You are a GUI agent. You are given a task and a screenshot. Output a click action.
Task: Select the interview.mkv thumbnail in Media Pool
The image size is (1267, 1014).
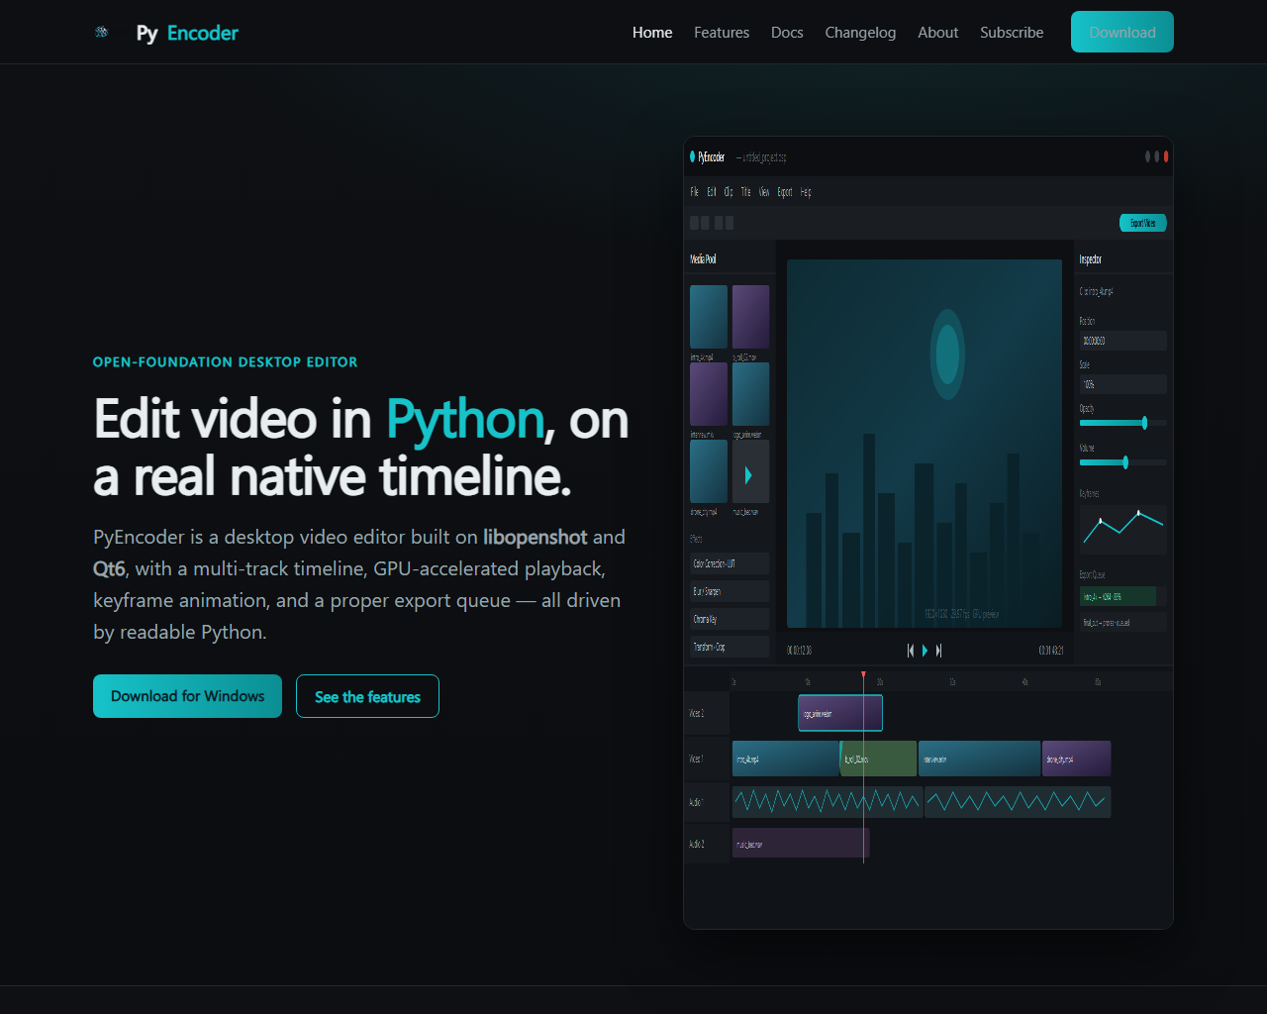coord(709,394)
